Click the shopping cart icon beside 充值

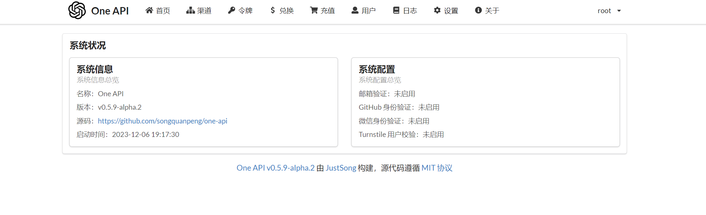click(314, 10)
